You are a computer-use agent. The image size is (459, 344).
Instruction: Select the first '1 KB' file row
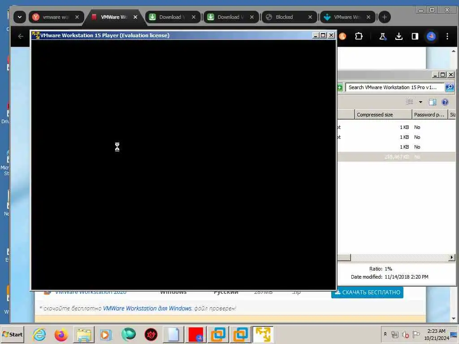pos(396,127)
